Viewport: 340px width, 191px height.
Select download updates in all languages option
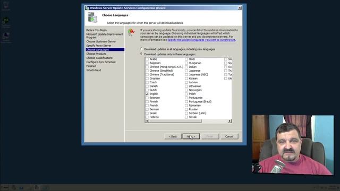141,49
